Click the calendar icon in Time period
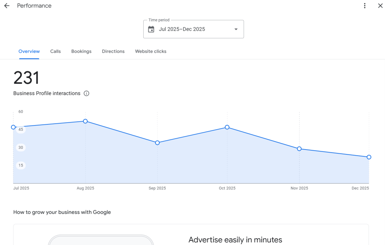 [151, 29]
